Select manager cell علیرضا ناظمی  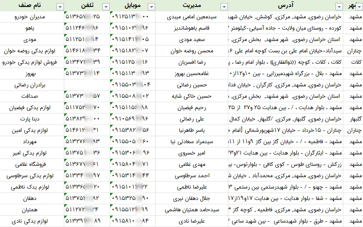192,187
